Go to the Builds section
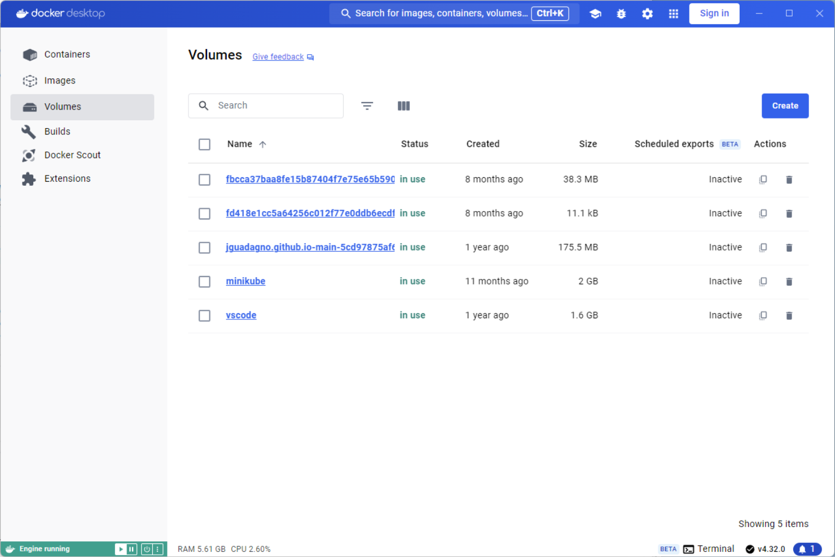Viewport: 835px width, 557px height. point(57,131)
